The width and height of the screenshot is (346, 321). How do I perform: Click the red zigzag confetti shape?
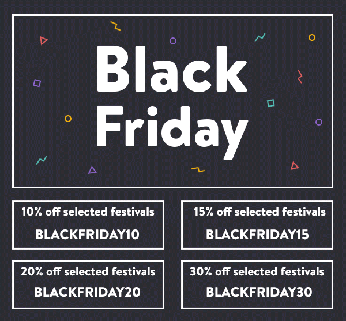(x=300, y=76)
